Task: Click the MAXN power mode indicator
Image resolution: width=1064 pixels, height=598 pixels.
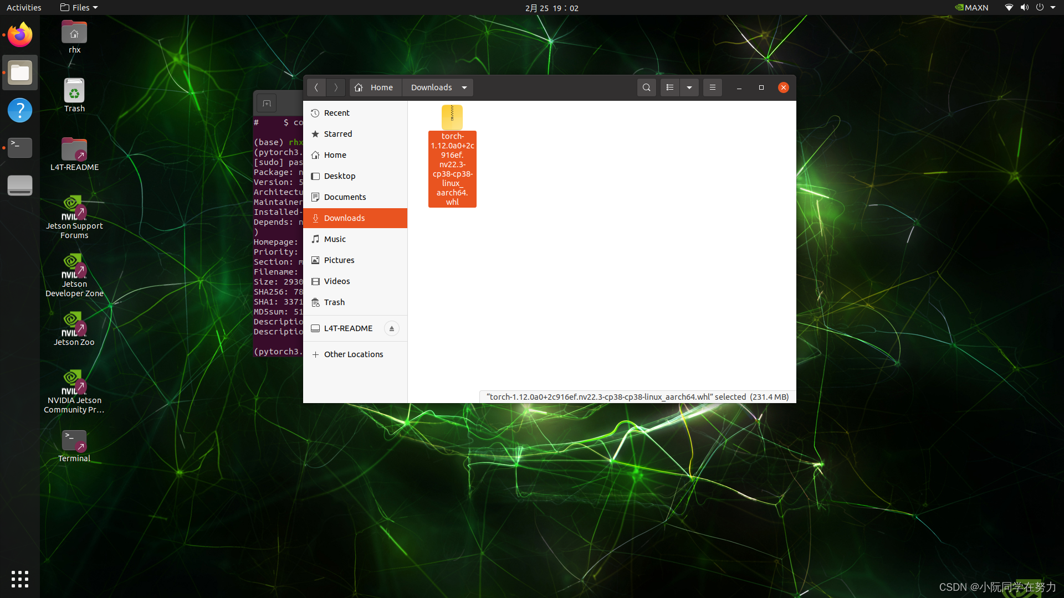Action: tap(972, 8)
